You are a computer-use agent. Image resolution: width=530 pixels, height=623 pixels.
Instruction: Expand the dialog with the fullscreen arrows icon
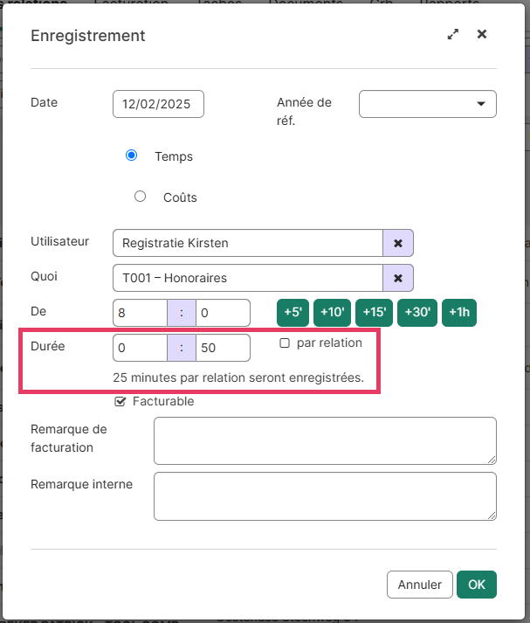tap(452, 35)
